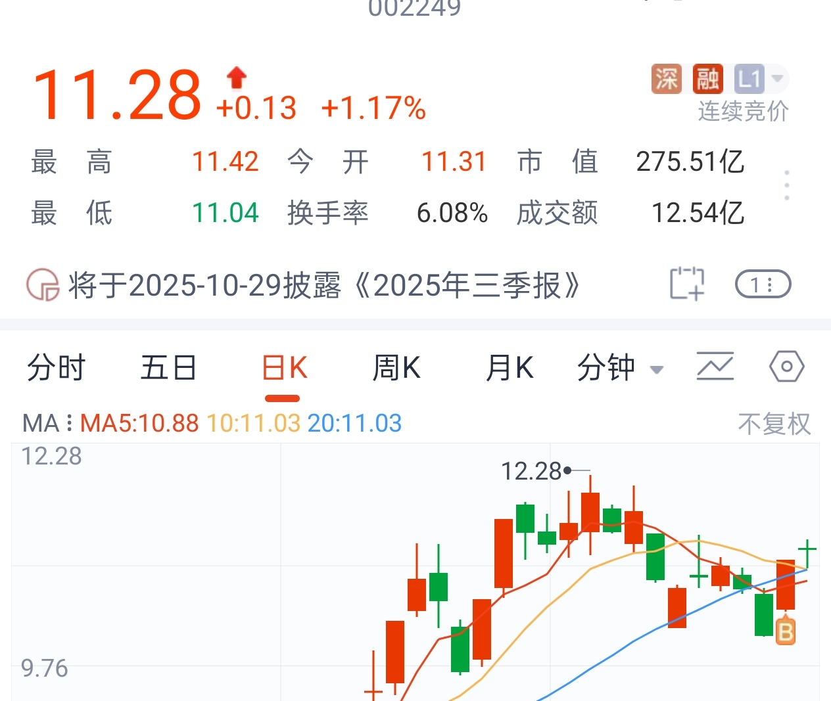
Task: Toggle the notice counter pill button
Action: (763, 284)
